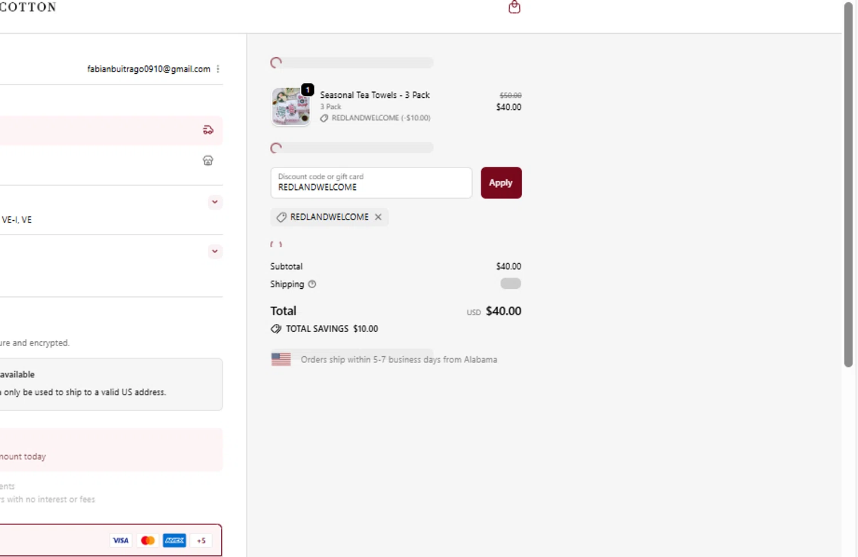The width and height of the screenshot is (858, 557).
Task: Click the US flag shipping notice icon
Action: click(x=281, y=359)
